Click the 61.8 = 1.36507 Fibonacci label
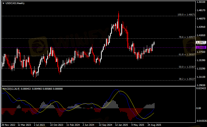 coord(187,54)
